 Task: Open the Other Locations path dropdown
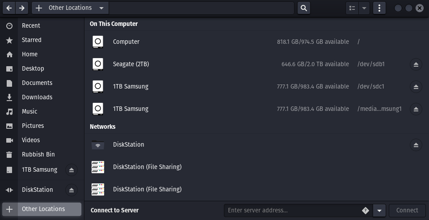[x=101, y=8]
